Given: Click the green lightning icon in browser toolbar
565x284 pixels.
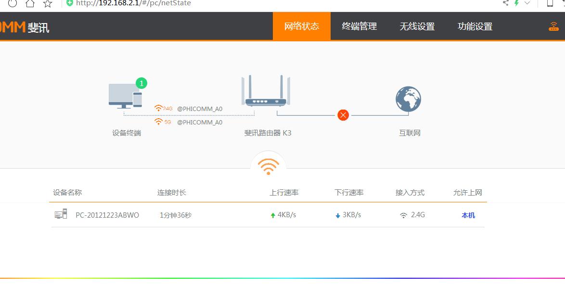Looking at the screenshot, I should click(x=516, y=3).
